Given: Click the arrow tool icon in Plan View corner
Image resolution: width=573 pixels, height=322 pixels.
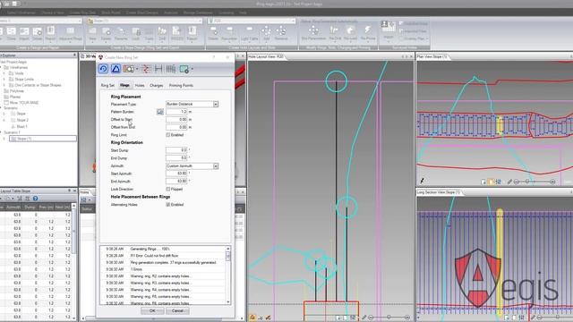Looking at the screenshot, I should pyautogui.click(x=422, y=181).
